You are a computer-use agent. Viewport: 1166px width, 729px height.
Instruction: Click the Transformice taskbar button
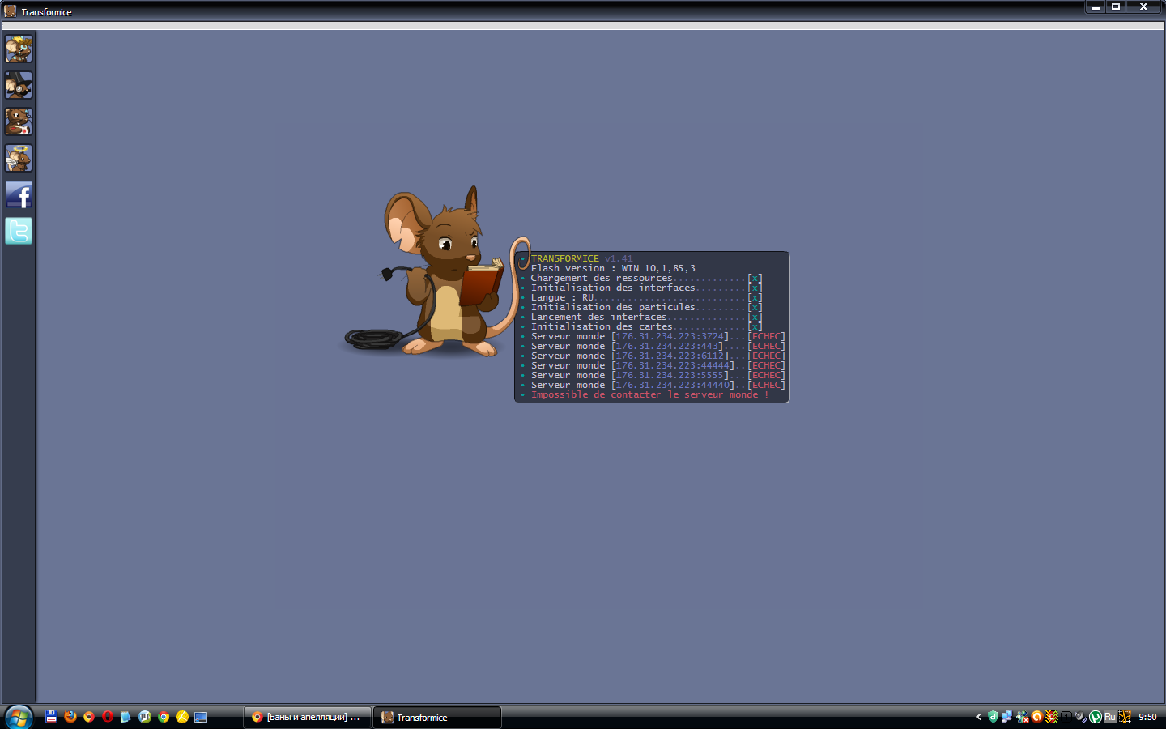[x=437, y=717]
